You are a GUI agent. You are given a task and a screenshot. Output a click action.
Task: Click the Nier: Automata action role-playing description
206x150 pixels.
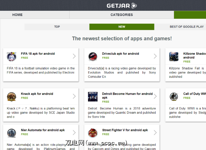41,147
